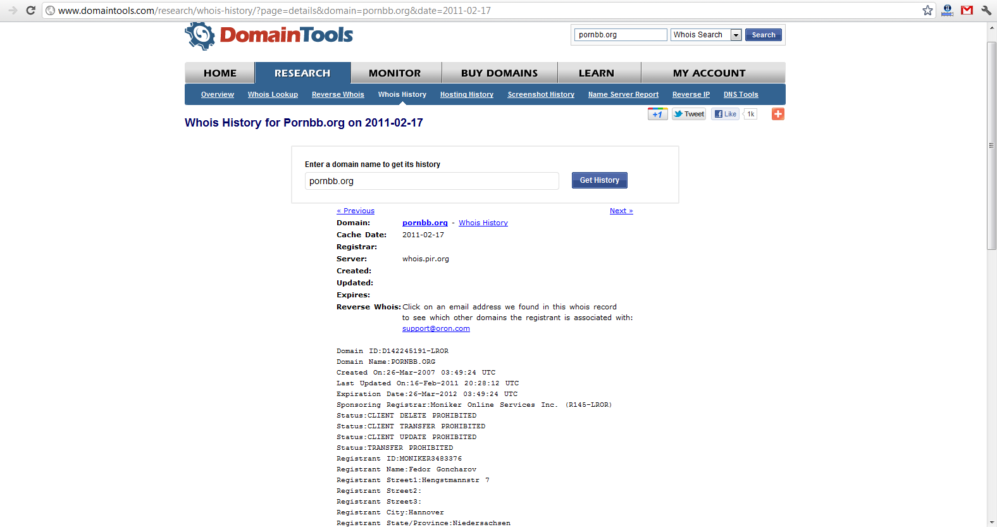
Task: Click the Google +1 button
Action: coord(657,114)
